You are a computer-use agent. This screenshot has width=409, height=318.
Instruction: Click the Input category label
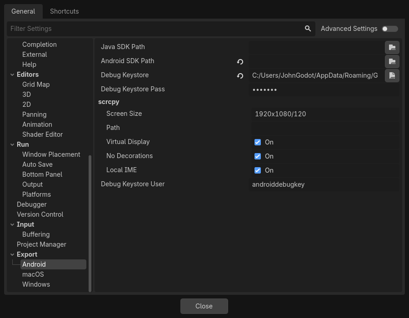[x=25, y=224]
